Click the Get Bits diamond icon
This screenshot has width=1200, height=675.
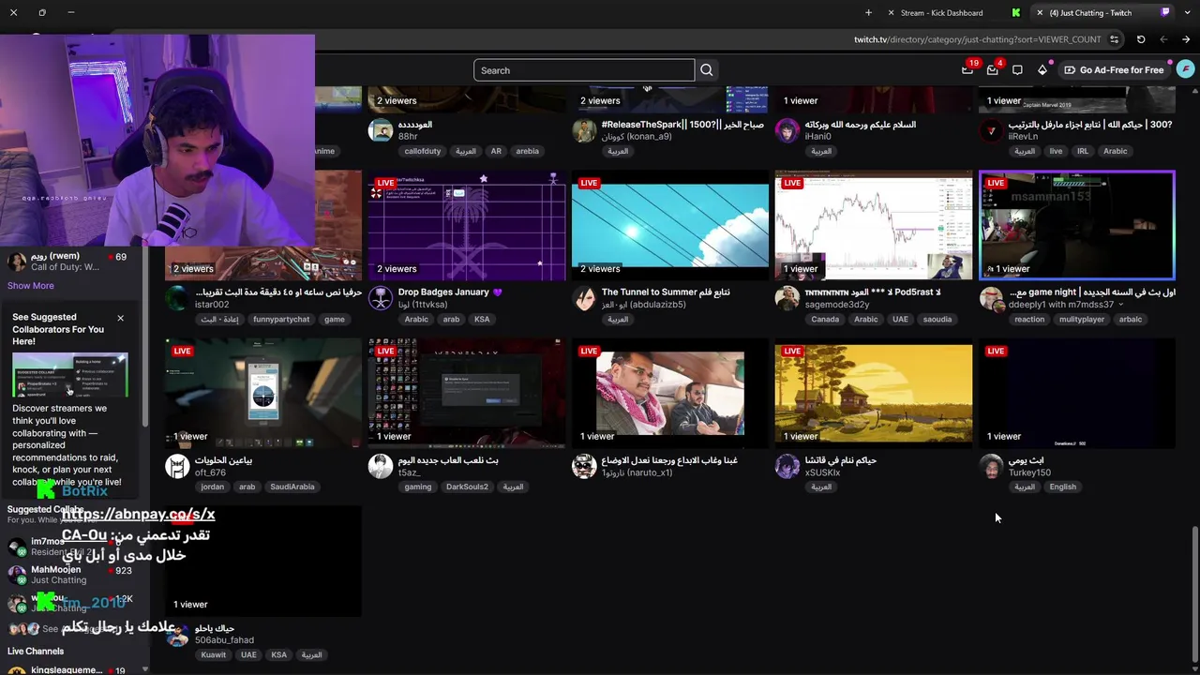coord(1042,70)
